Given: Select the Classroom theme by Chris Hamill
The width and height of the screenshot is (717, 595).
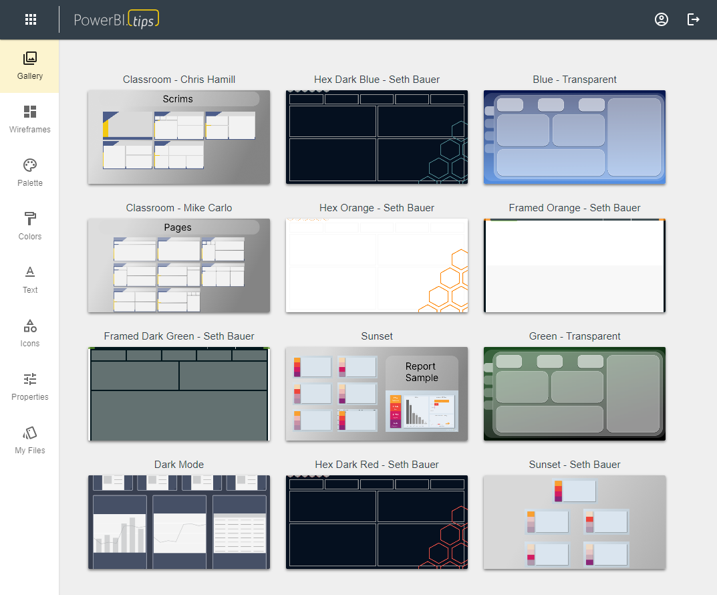Looking at the screenshot, I should pyautogui.click(x=178, y=137).
